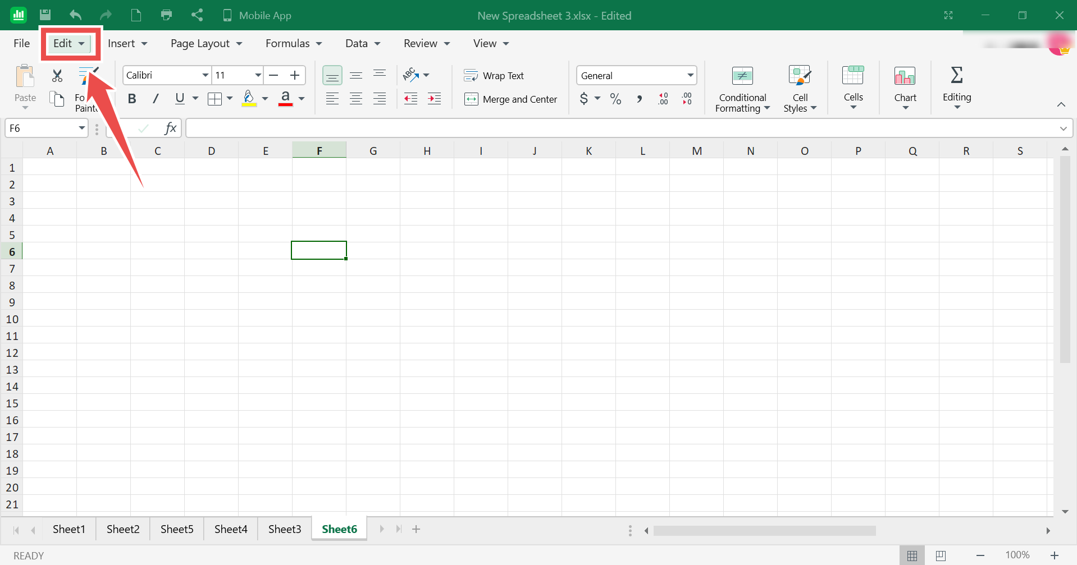Click the Redo arrow icon
The height and width of the screenshot is (565, 1077).
(106, 15)
